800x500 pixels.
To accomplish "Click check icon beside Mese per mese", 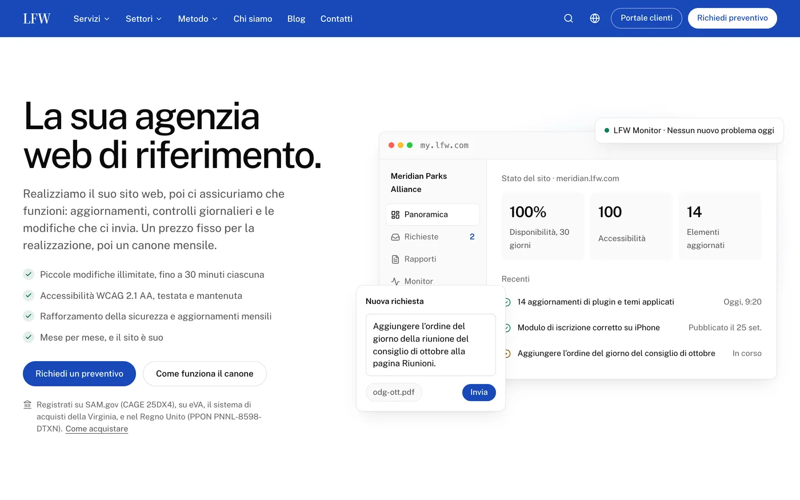I will click(29, 337).
